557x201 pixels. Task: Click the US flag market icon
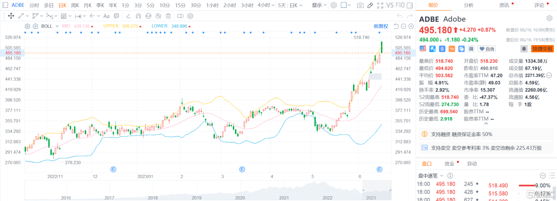click(x=423, y=49)
